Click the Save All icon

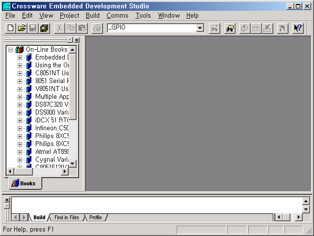pos(44,28)
